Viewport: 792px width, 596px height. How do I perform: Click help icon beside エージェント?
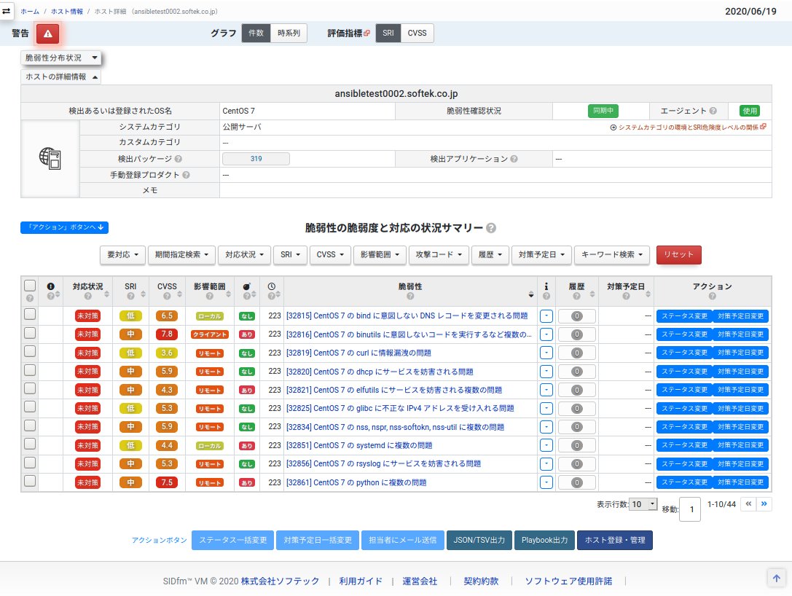coord(713,111)
